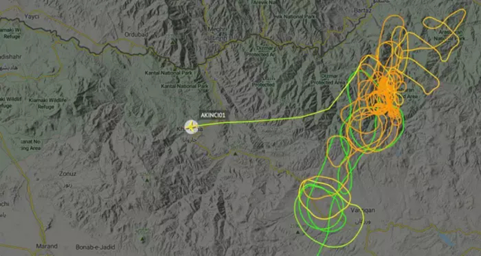Click the Marand city label
Viewport: 481px width, 256px height.
point(47,246)
